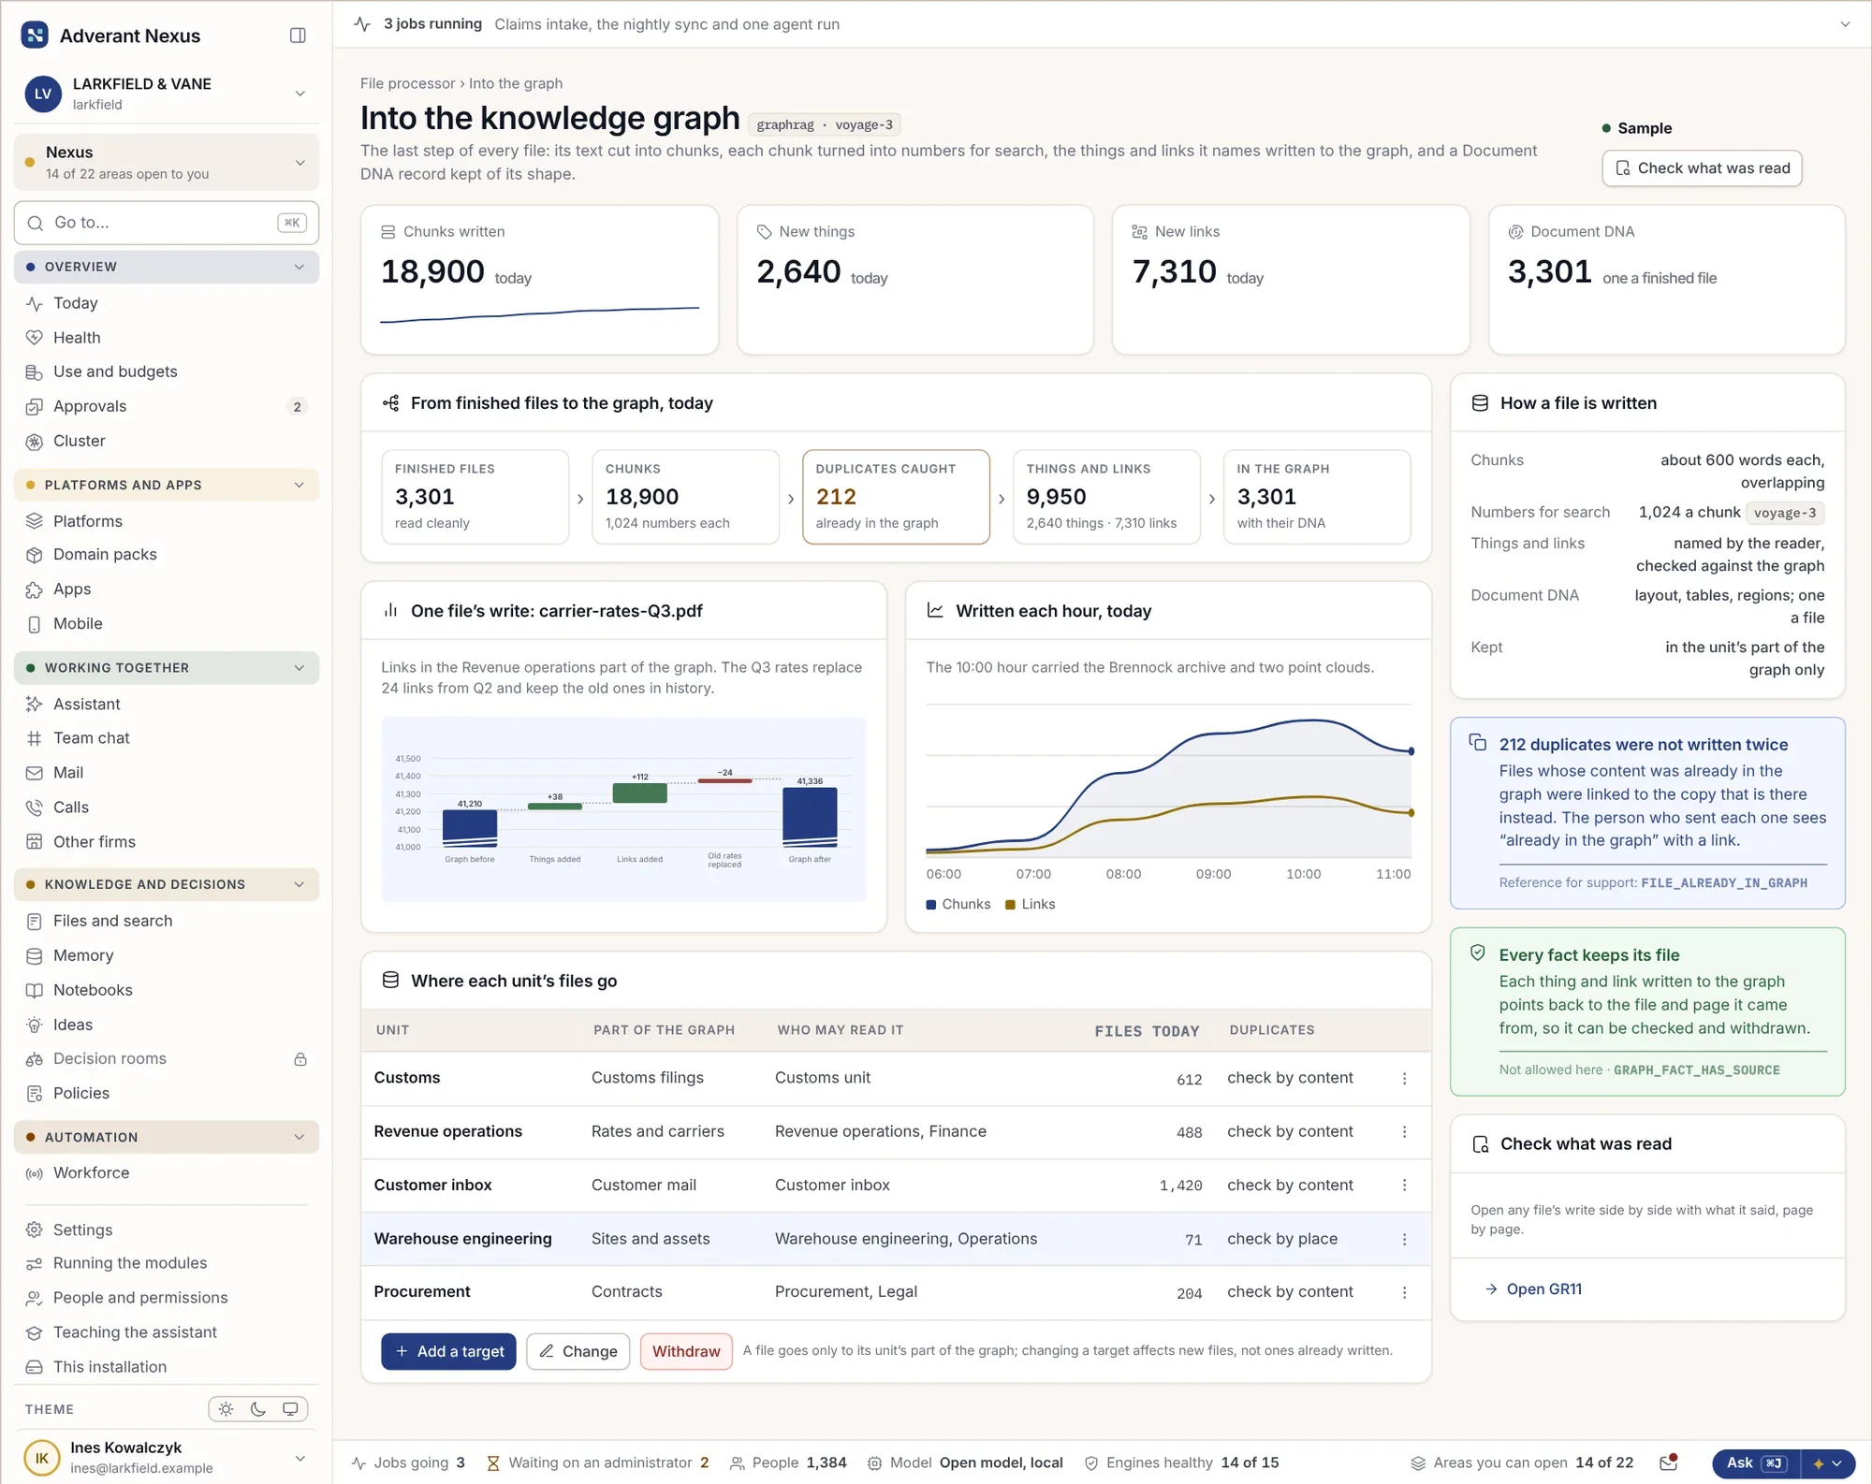Screen dimensions: 1872x1484
Task: Open Today in the sidebar
Action: [167, 303]
